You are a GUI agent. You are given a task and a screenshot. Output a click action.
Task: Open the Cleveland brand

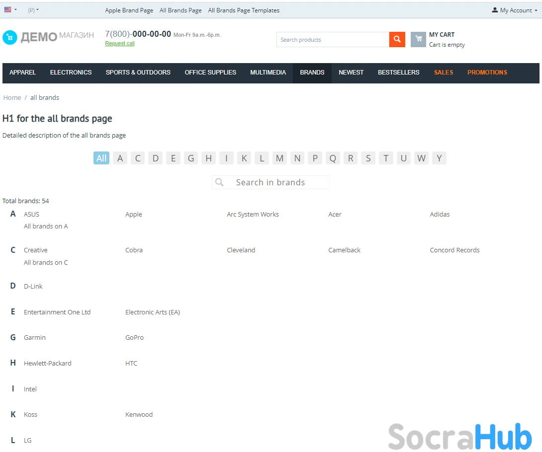[x=241, y=250]
